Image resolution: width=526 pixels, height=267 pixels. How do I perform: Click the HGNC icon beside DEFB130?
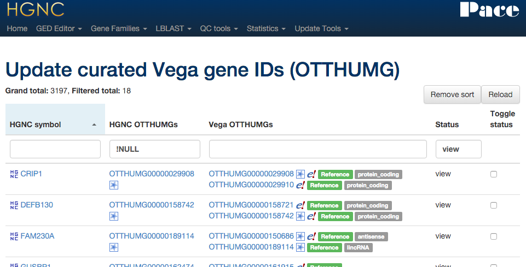tap(14, 205)
